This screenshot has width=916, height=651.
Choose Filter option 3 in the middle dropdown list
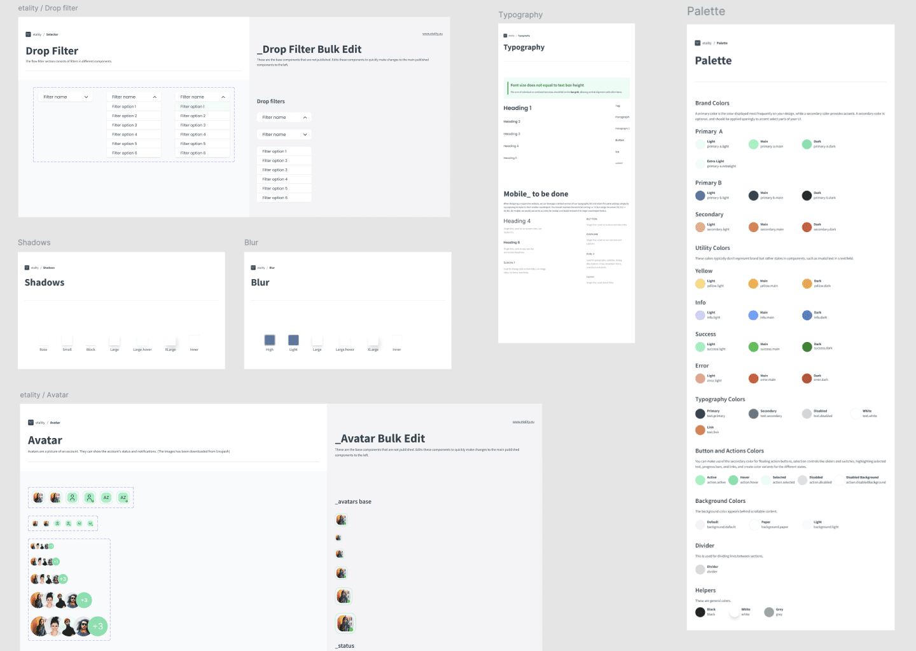(x=134, y=125)
